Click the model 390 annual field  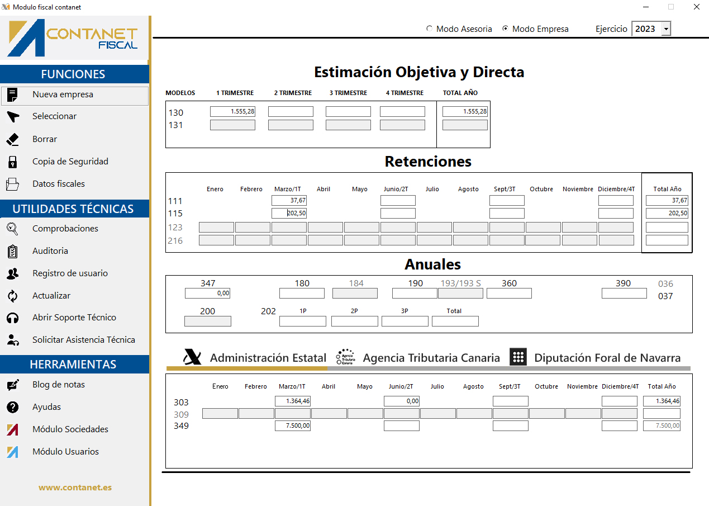tap(624, 294)
